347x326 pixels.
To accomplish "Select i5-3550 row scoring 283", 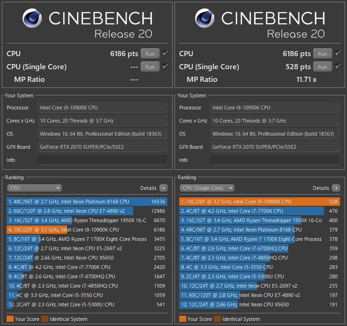I will [260, 267].
